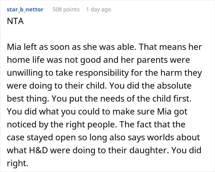
Task: Click the phrase "The fact that the"
Action: coord(152,124)
